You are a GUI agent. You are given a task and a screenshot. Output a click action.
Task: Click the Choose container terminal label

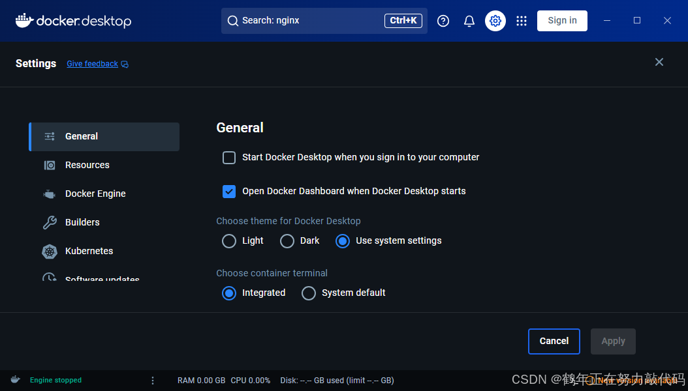272,273
